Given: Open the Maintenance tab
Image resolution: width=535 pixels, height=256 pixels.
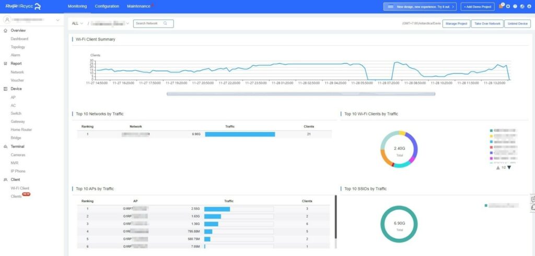Looking at the screenshot, I should tap(138, 6).
